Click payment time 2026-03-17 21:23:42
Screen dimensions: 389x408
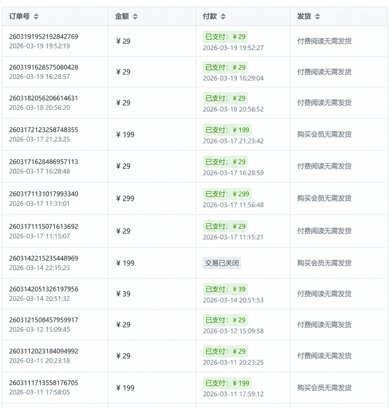pyautogui.click(x=233, y=141)
